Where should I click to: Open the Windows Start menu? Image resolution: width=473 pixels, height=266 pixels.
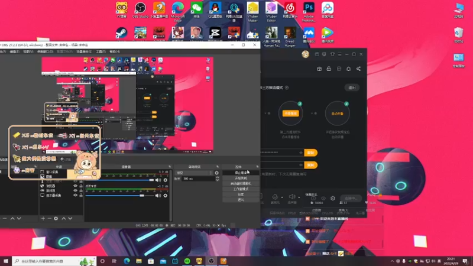(6, 261)
